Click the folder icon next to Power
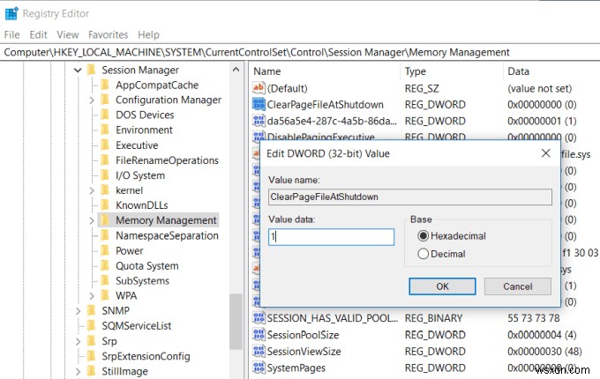Screen dimensions: 600x379 tap(104, 250)
